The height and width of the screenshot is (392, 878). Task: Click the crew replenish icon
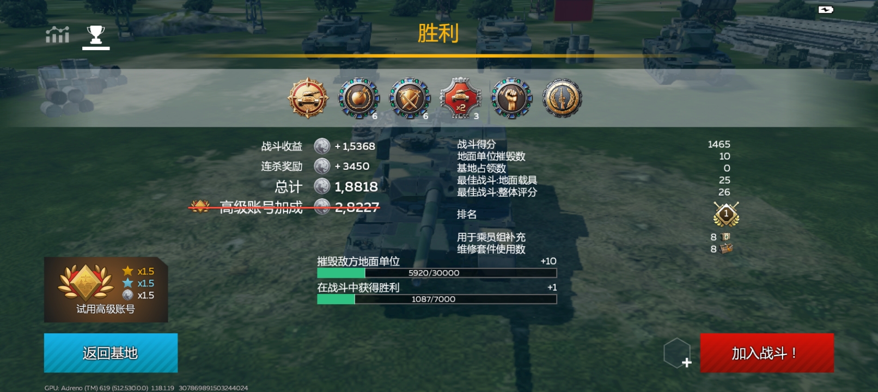point(725,237)
